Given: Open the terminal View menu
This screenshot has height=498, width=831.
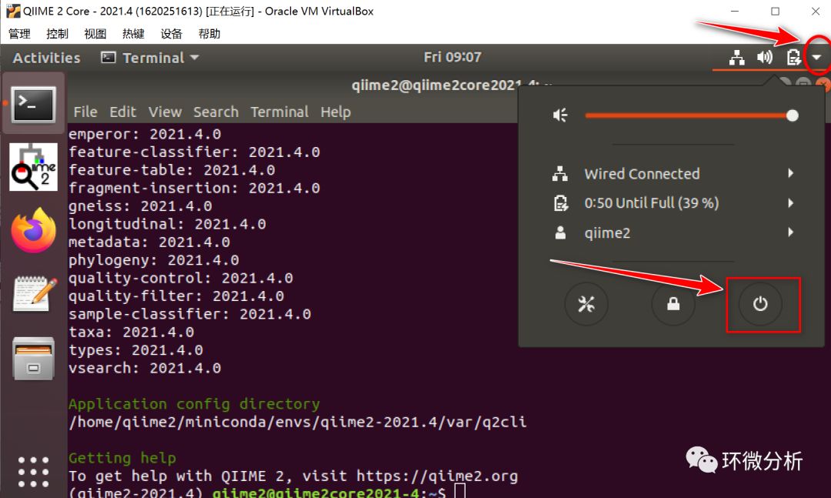Looking at the screenshot, I should click(x=165, y=112).
